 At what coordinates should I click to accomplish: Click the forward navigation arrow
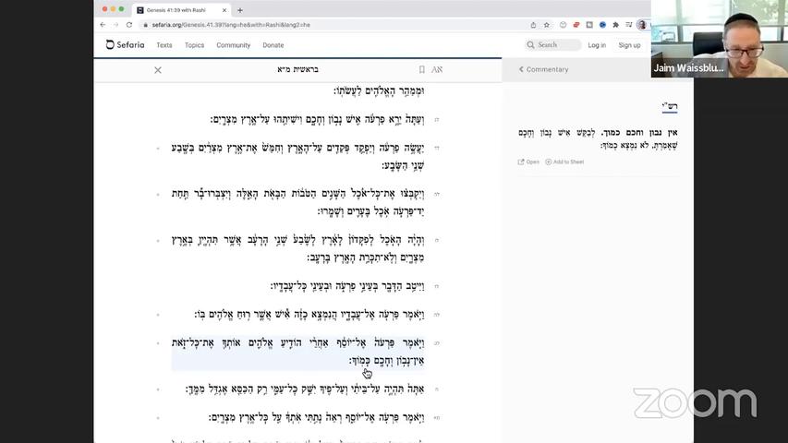tap(116, 25)
